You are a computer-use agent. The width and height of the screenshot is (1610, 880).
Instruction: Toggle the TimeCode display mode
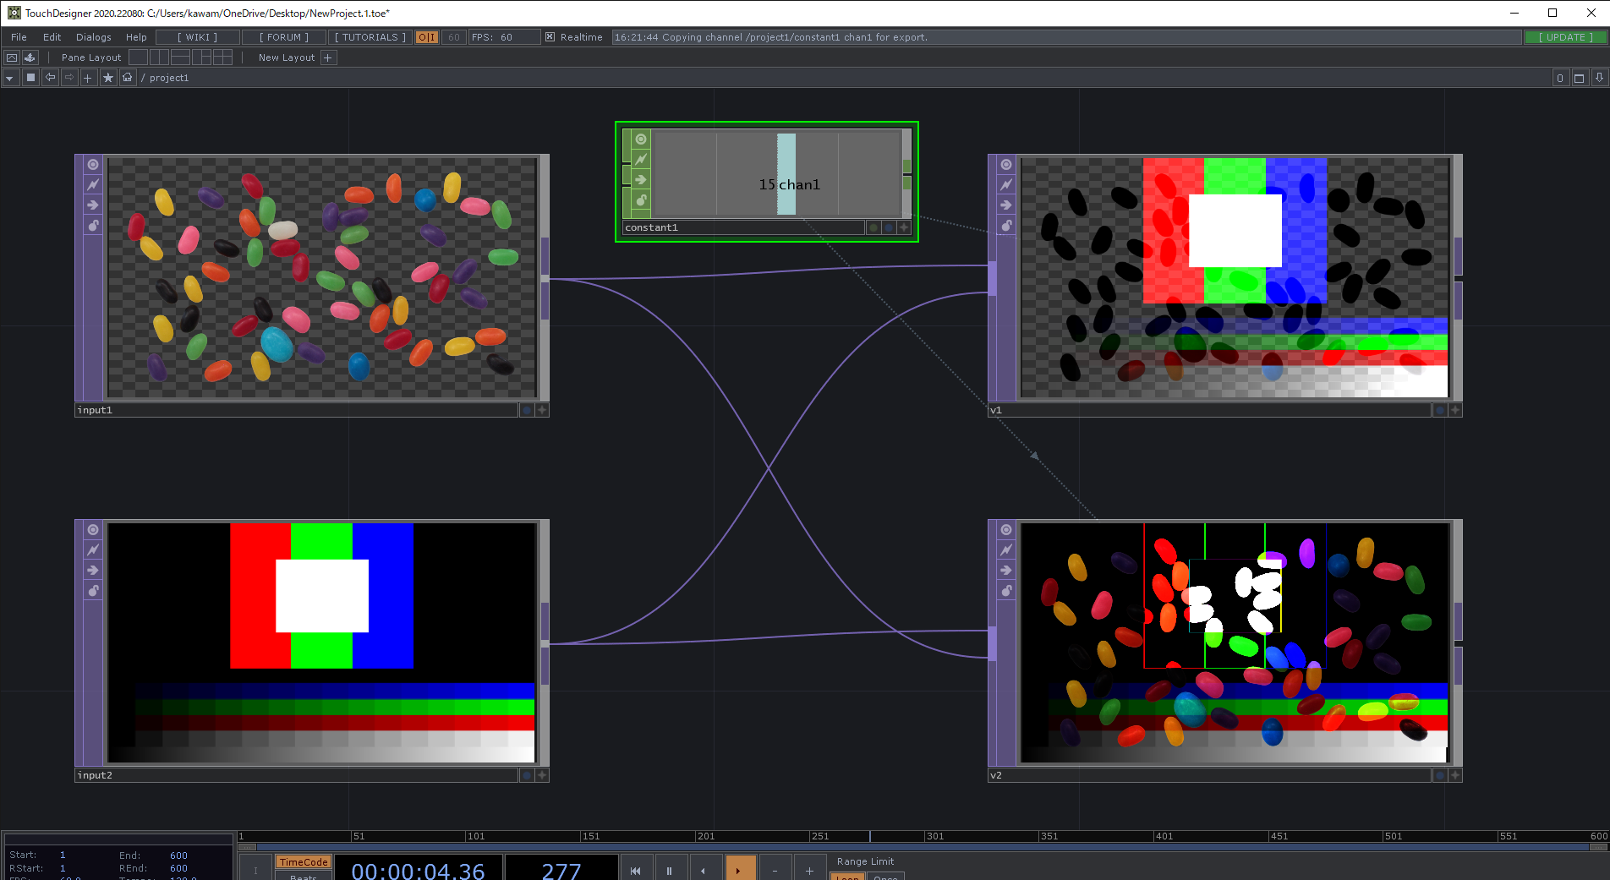tap(304, 862)
